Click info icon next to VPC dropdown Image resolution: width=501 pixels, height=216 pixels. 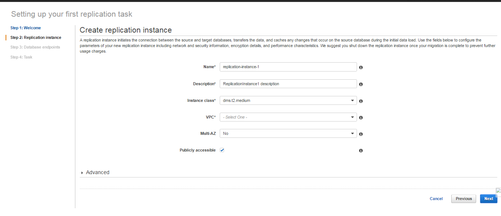tap(361, 117)
